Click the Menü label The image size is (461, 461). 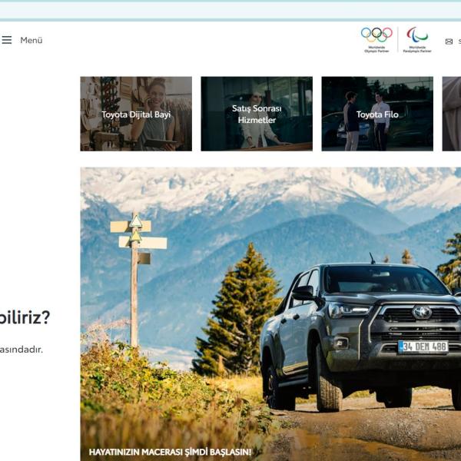[x=32, y=41]
